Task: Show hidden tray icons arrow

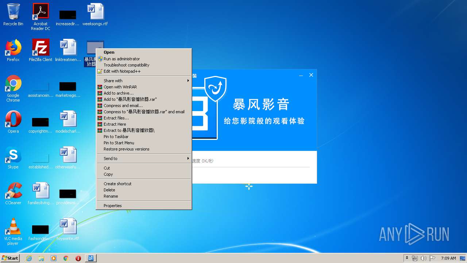Action: point(407,258)
